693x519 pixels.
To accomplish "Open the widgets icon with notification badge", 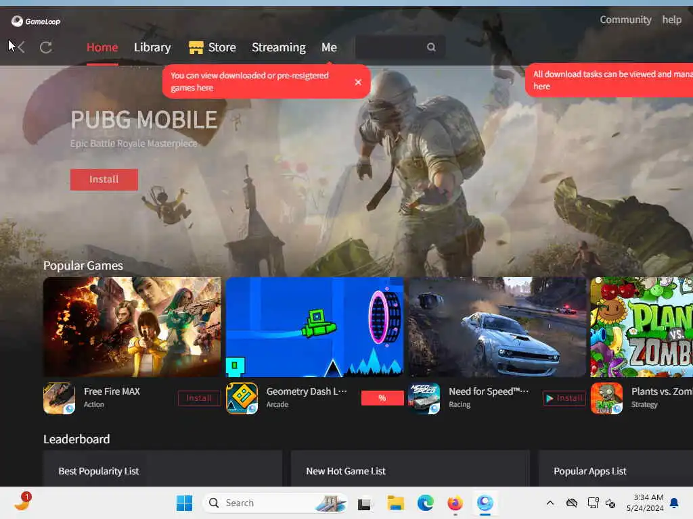I will [23, 502].
